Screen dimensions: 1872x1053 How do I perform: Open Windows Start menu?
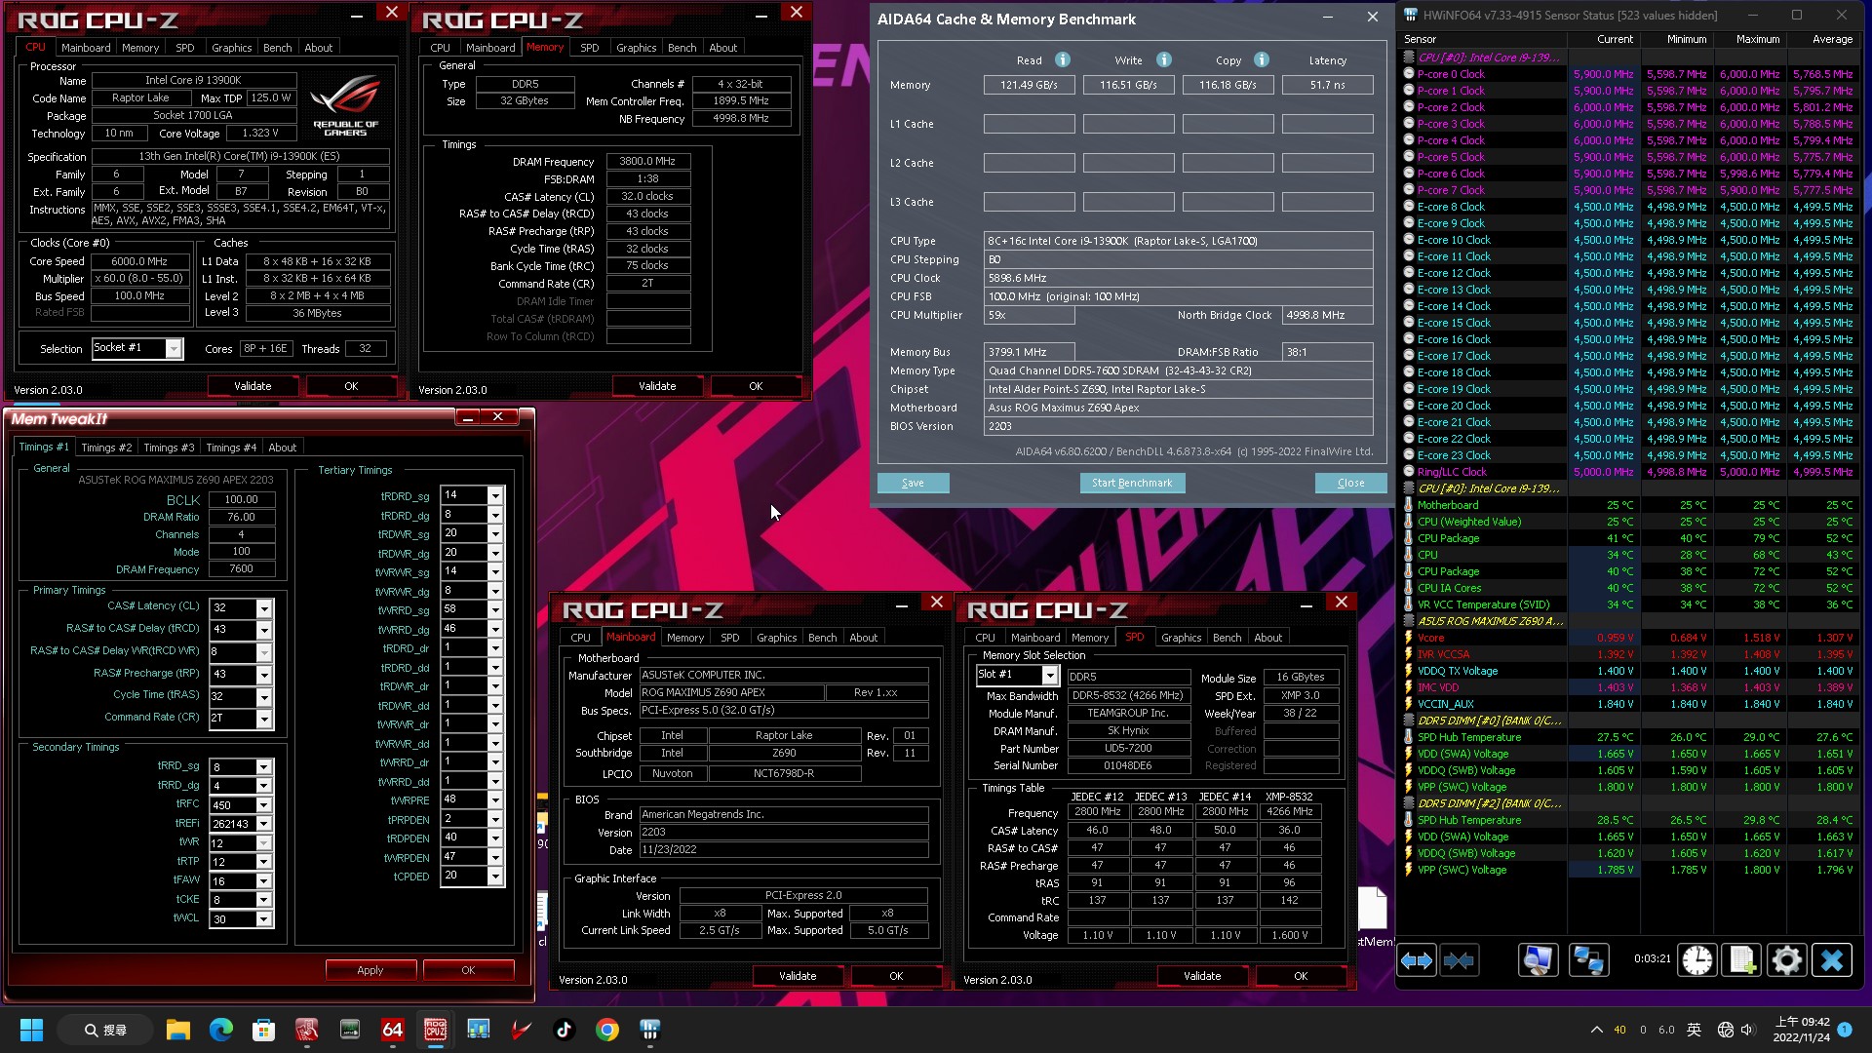(x=31, y=1030)
